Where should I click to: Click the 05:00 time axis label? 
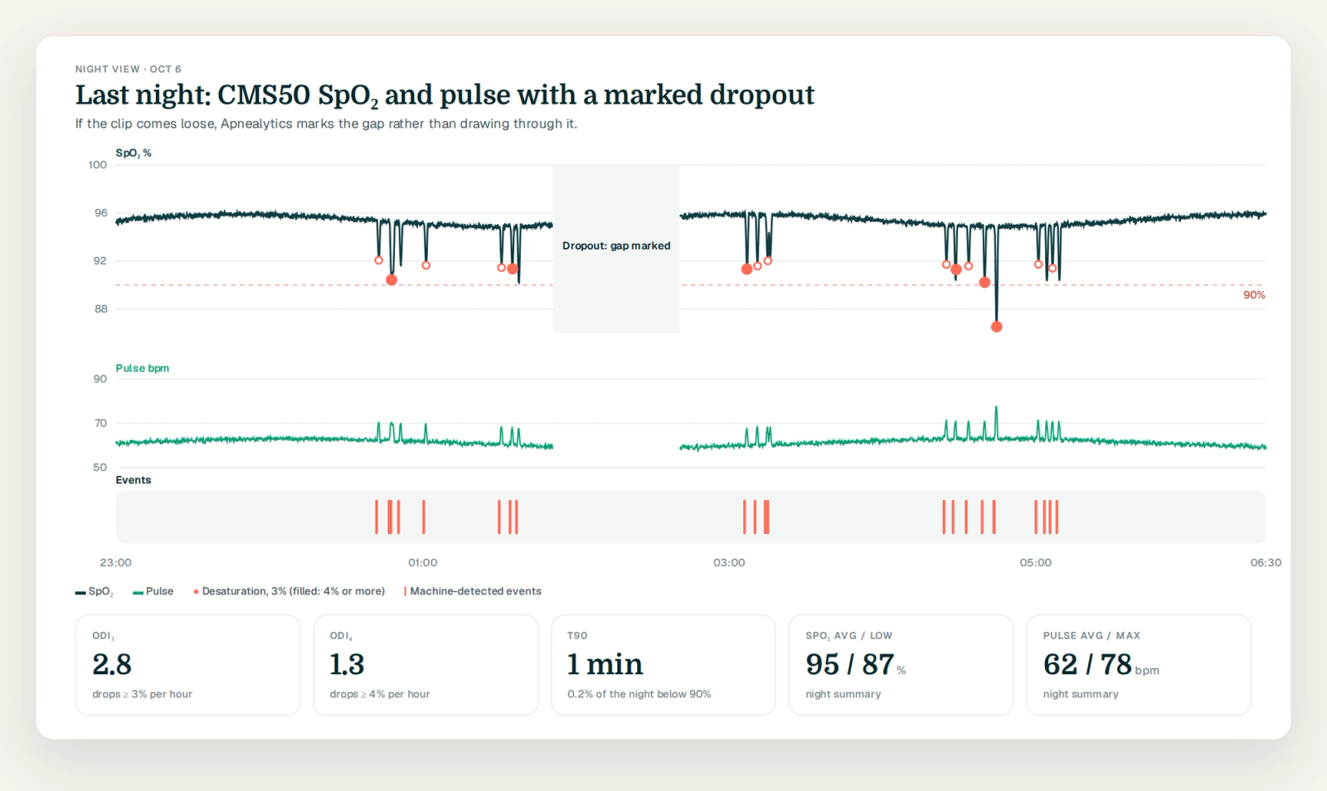(x=1035, y=562)
